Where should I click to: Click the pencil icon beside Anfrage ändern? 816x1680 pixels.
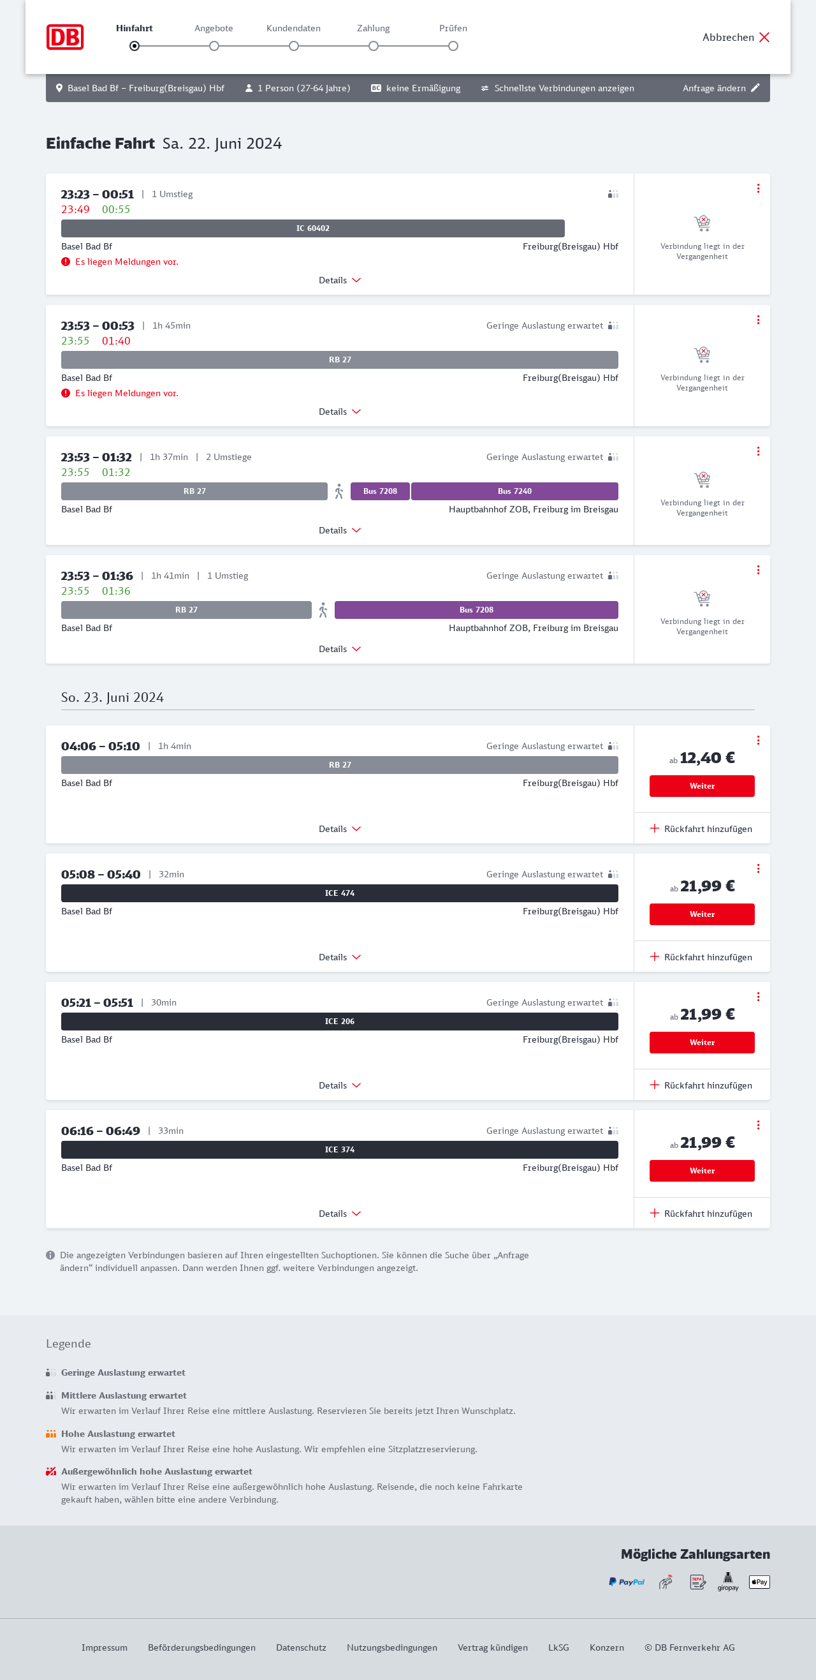pos(755,88)
